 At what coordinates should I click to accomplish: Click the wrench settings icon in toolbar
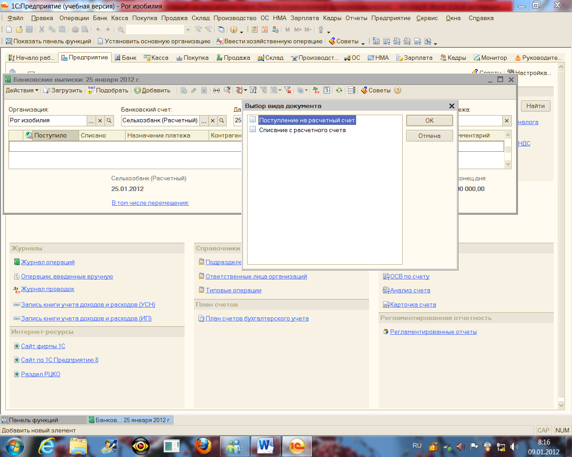[321, 29]
